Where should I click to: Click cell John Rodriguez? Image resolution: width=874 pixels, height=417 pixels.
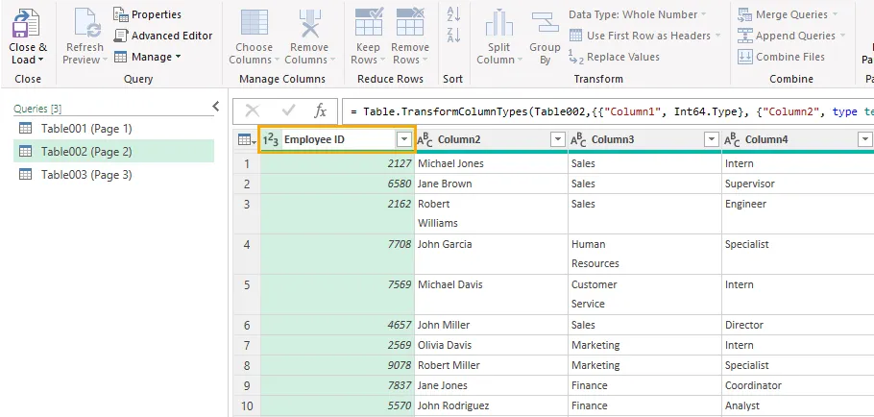click(491, 405)
